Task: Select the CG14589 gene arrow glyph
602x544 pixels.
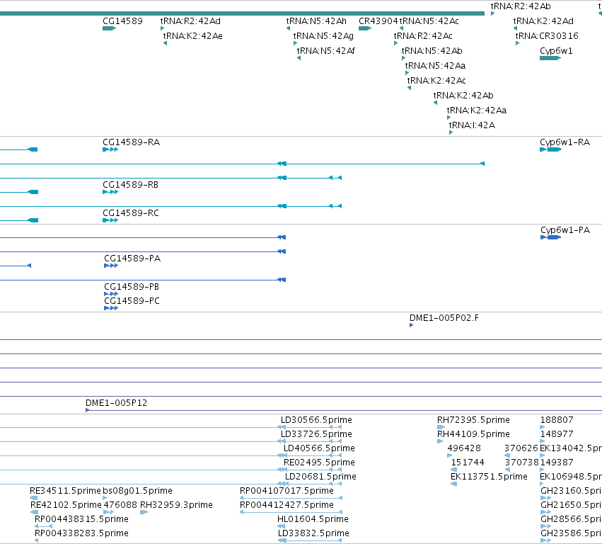Action: point(110,28)
